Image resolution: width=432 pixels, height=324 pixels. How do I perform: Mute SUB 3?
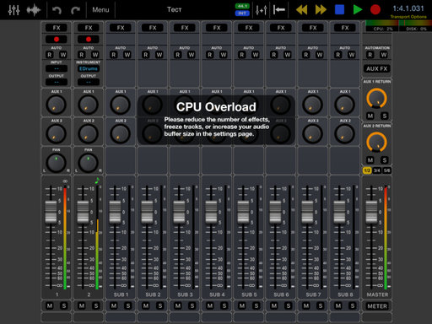point(178,305)
